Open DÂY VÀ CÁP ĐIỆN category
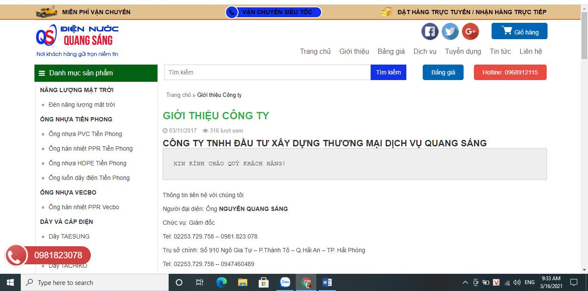The width and height of the screenshot is (588, 291). [x=66, y=222]
